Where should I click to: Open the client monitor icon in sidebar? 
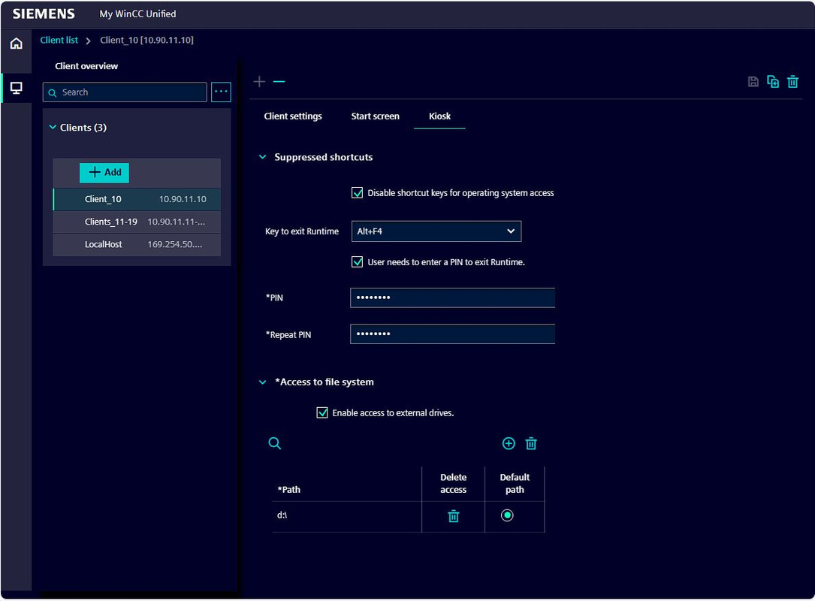click(x=16, y=88)
